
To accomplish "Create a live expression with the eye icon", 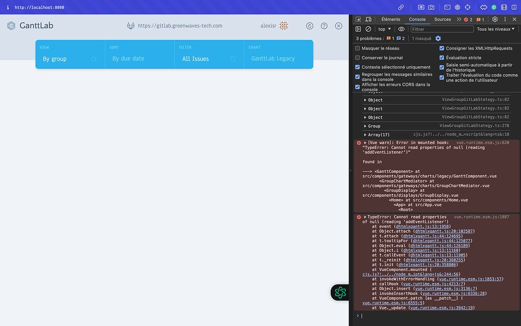I will (401, 29).
